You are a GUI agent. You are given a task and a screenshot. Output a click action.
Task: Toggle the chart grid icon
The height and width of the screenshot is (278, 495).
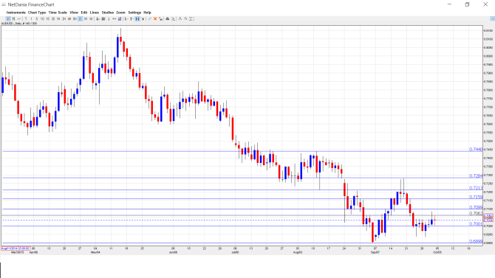tap(103, 19)
